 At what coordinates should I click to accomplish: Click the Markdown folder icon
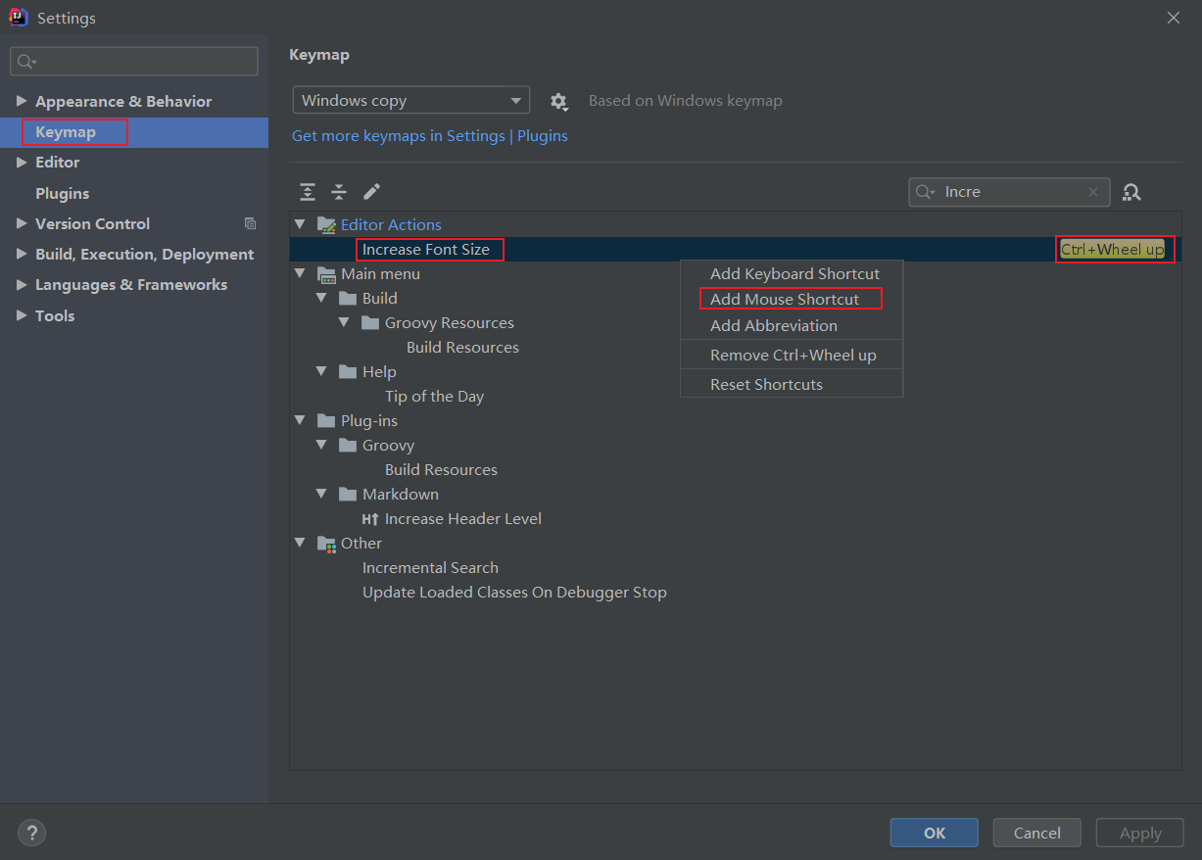coord(348,495)
